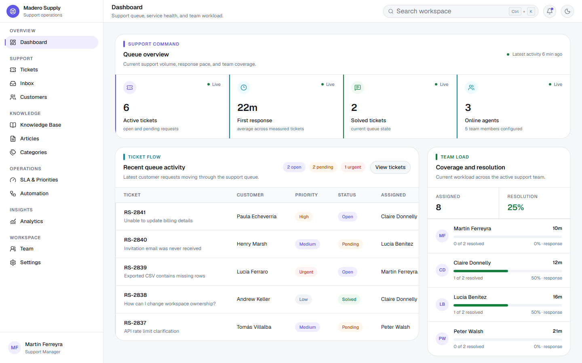Screen dimensions: 582x363
Task: Click the MF avatar in Team load
Action: [442, 236]
